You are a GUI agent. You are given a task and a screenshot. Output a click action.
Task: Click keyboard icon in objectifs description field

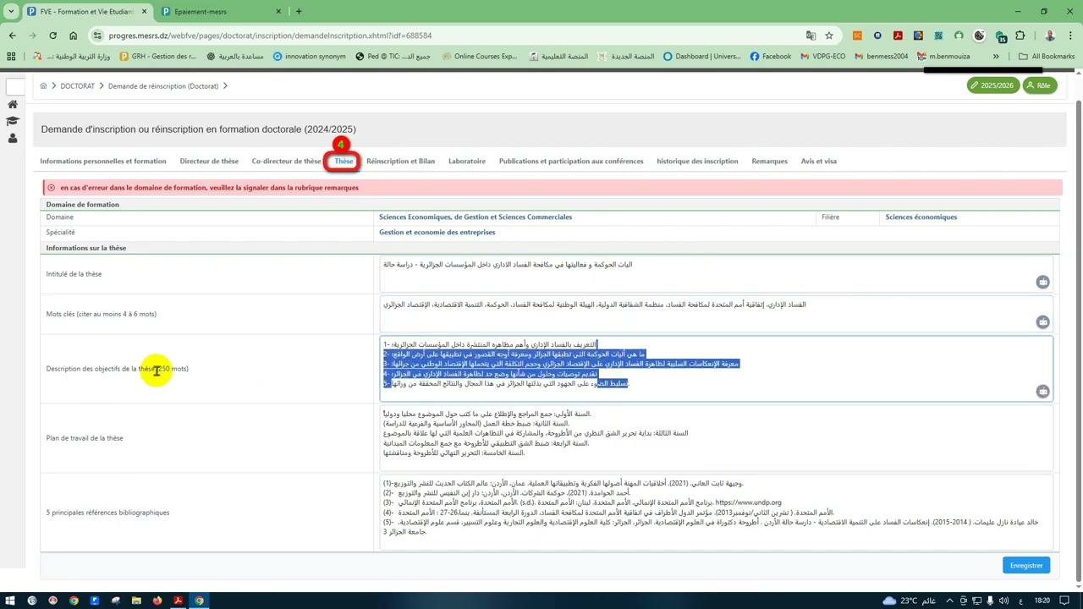pyautogui.click(x=1042, y=392)
